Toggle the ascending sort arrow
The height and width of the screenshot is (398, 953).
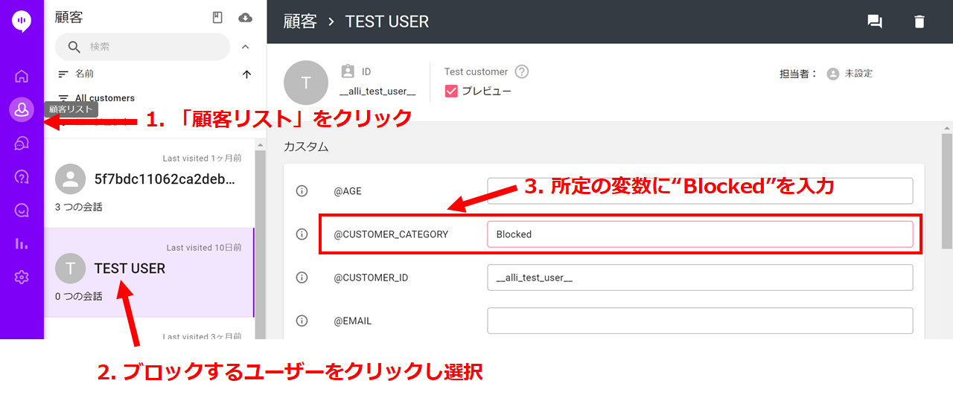tap(246, 74)
